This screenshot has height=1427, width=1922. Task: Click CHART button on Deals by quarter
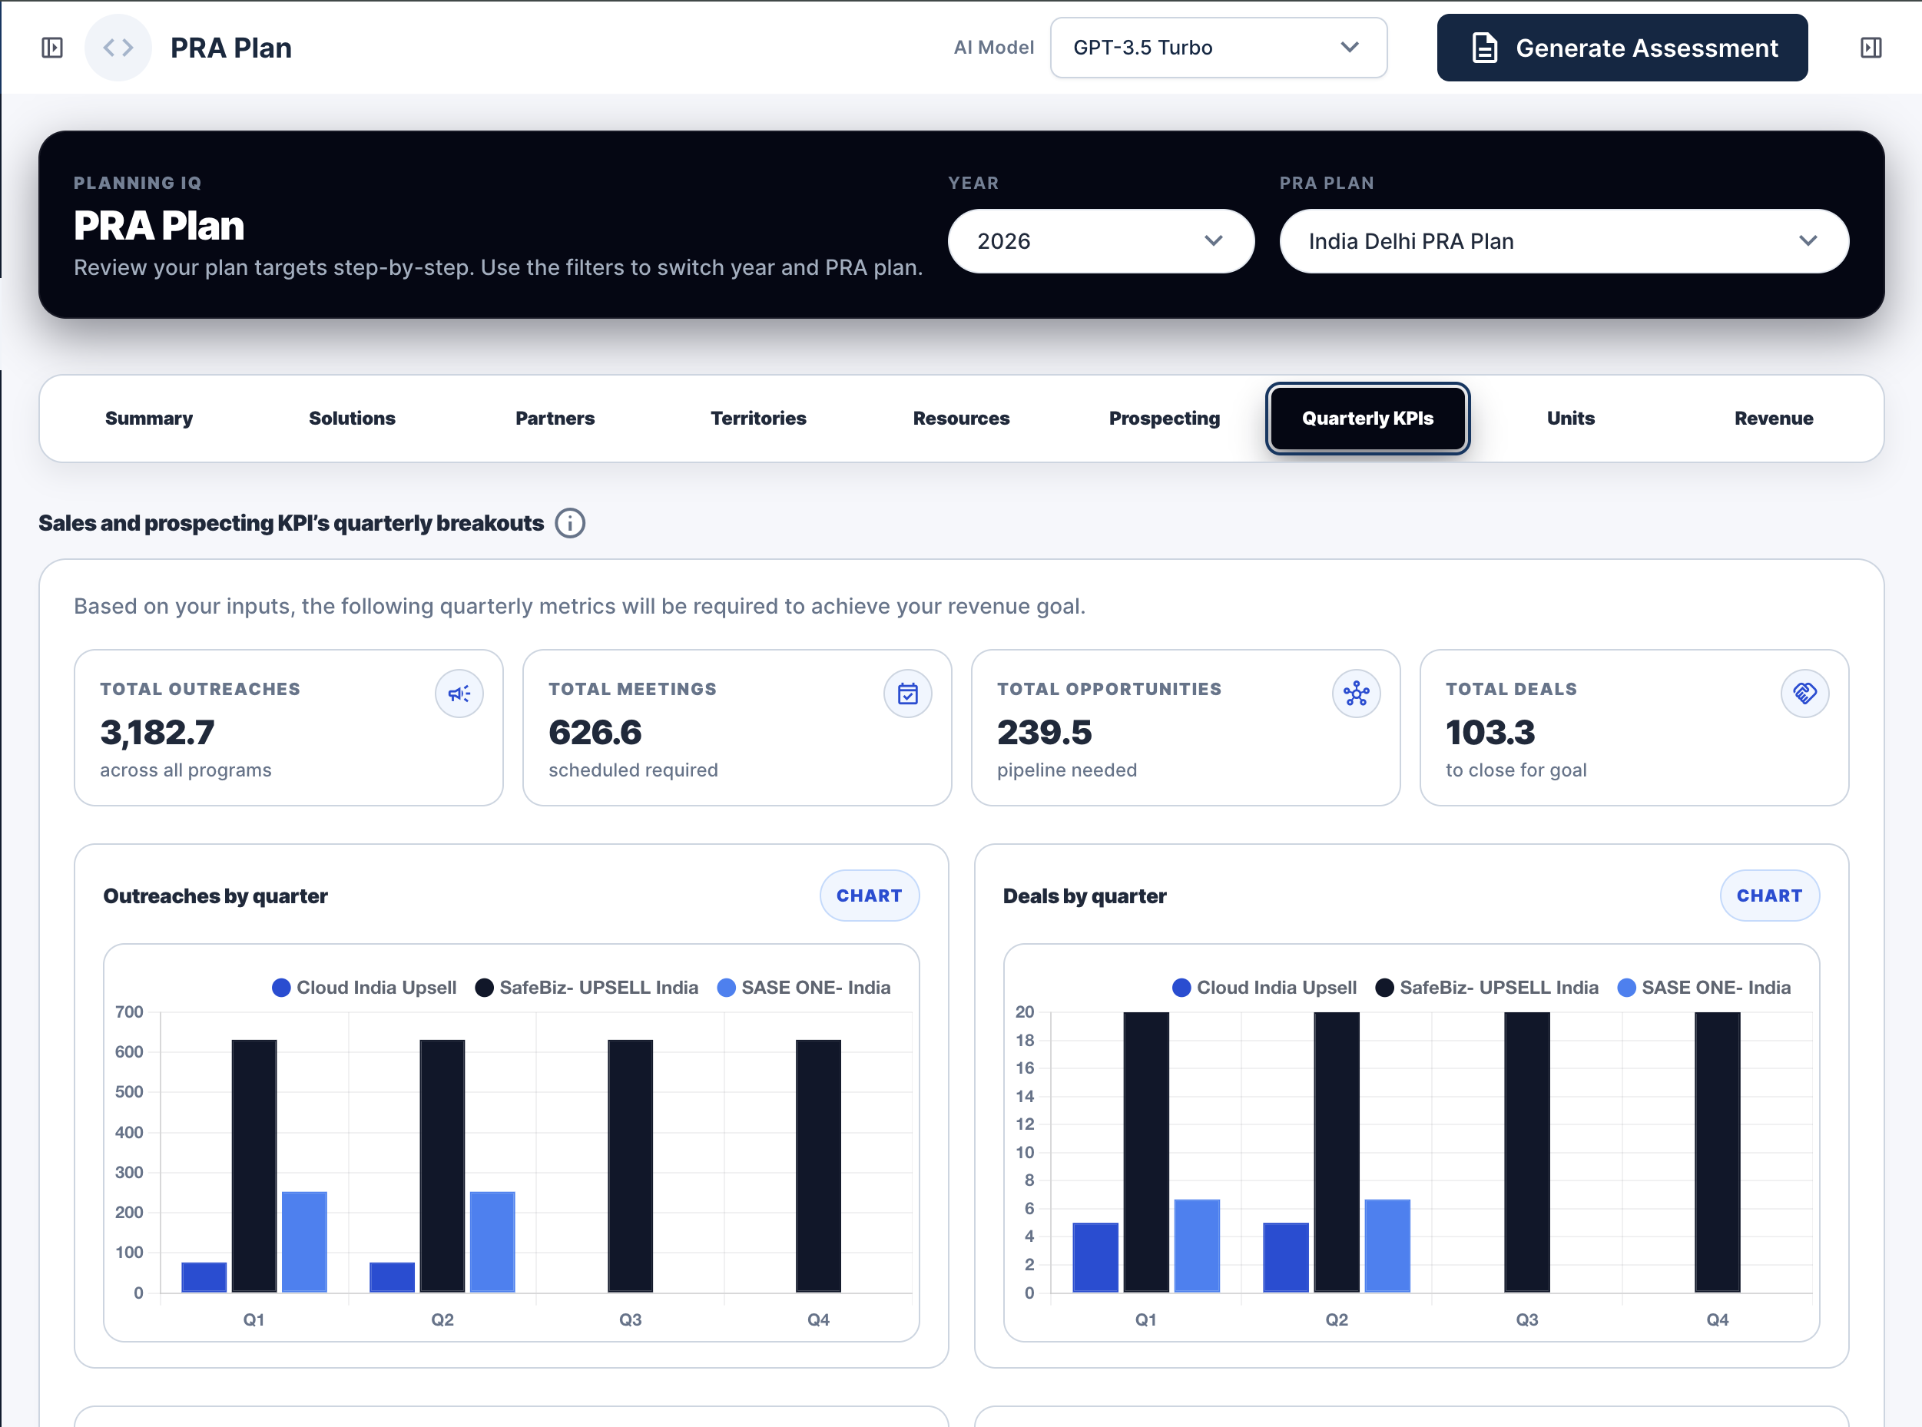(x=1769, y=896)
